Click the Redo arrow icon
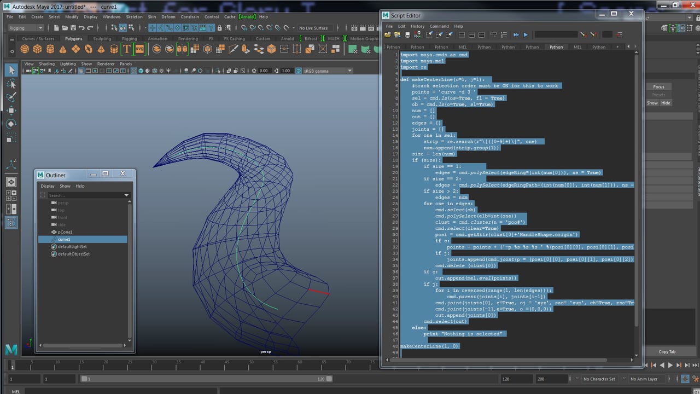The height and width of the screenshot is (394, 700). (89, 28)
